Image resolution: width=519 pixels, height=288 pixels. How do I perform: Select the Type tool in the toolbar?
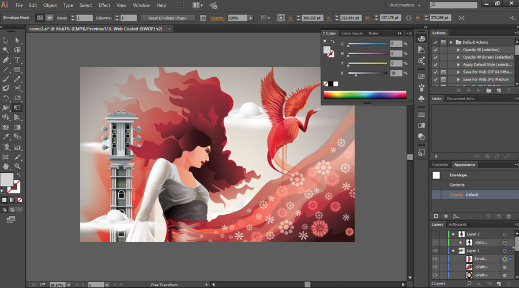coord(17,60)
